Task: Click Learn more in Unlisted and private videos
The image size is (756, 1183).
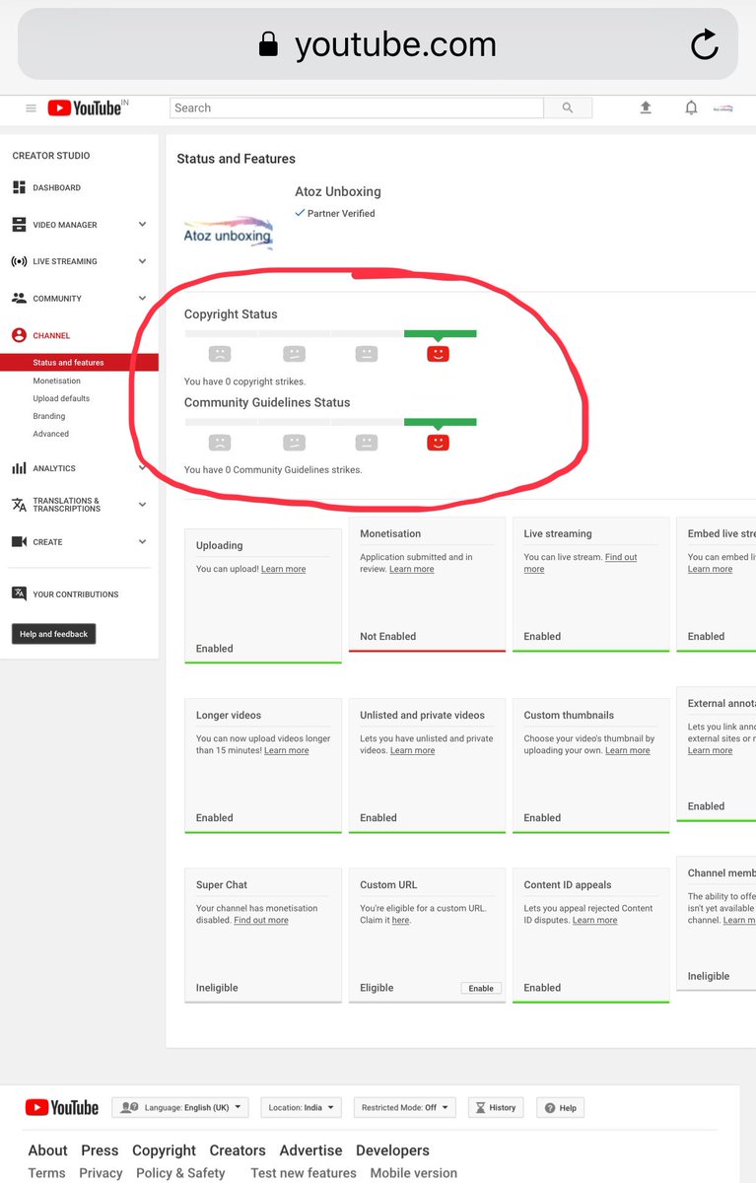Action: click(413, 750)
